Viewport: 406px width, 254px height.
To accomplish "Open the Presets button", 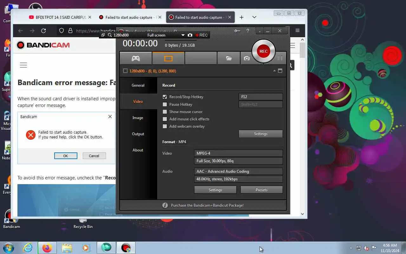I will pos(261,190).
